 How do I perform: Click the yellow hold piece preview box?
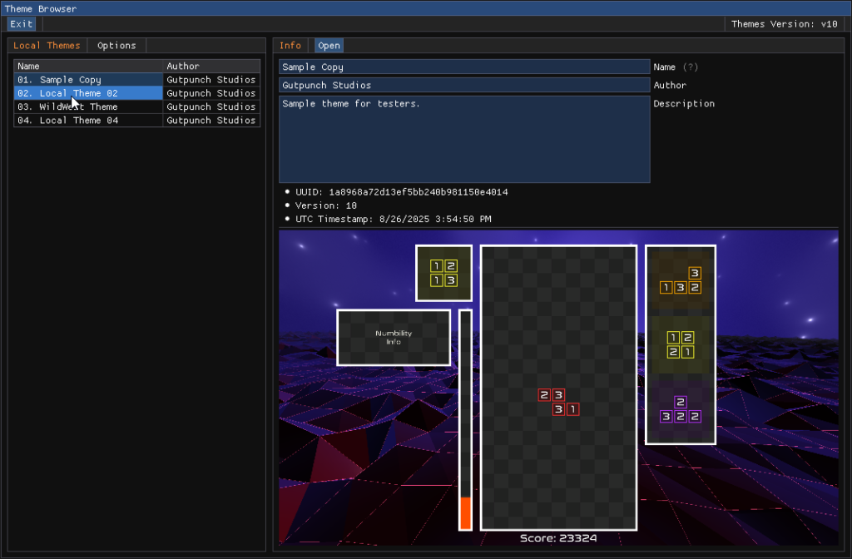tap(443, 273)
